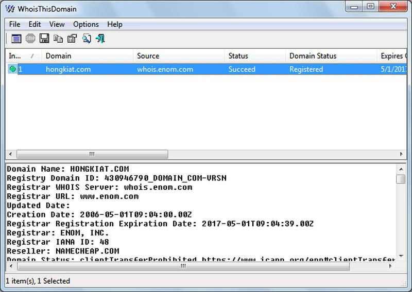Open the Options menu
Image resolution: width=412 pixels, height=292 pixels.
tap(86, 24)
